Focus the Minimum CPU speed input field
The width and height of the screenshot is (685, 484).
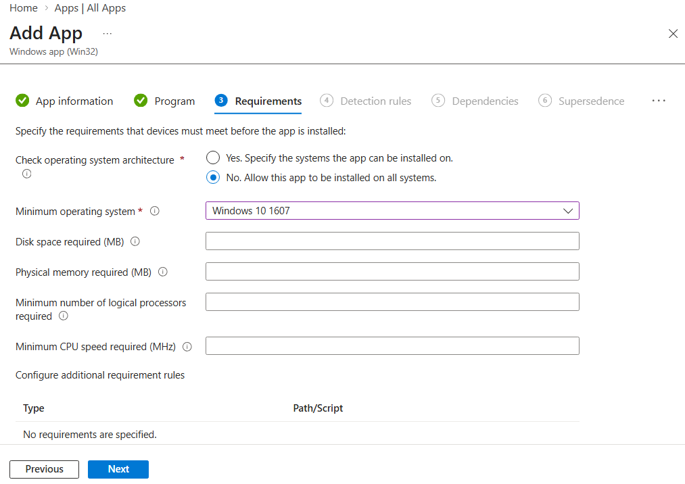[x=392, y=346]
